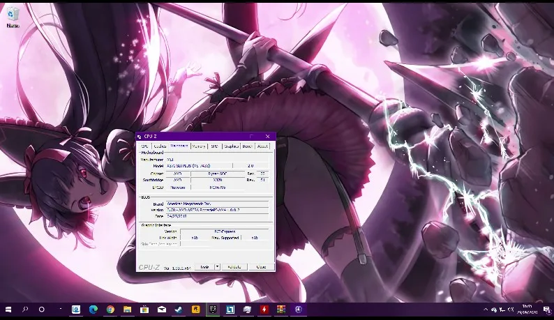Show hidden system tray icons
The width and height of the screenshot is (554, 320).
click(x=486, y=309)
